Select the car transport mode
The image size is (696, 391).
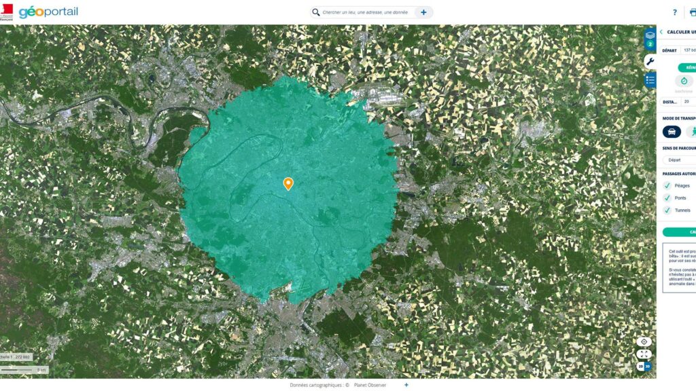[x=672, y=132]
